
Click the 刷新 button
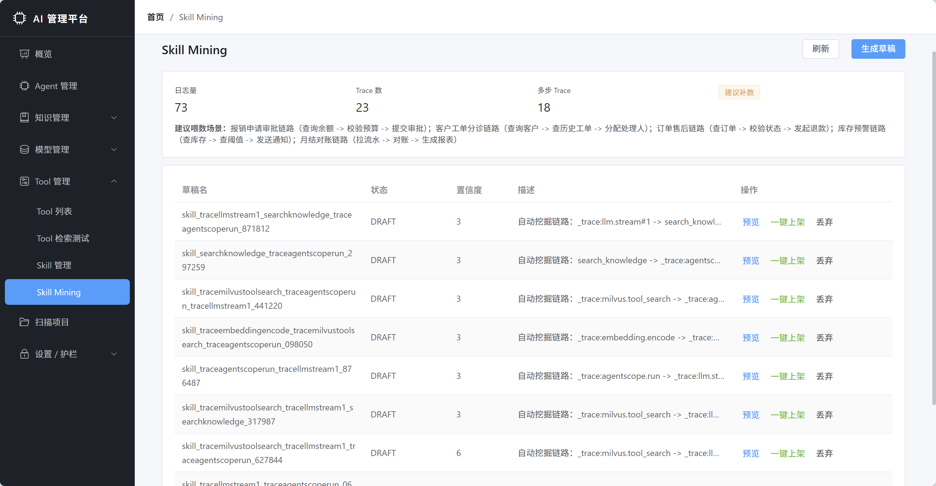coord(821,49)
